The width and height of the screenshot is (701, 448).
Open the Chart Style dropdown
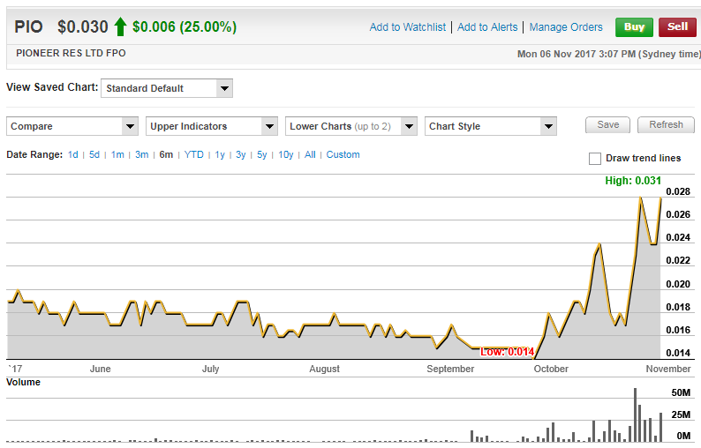(x=491, y=126)
